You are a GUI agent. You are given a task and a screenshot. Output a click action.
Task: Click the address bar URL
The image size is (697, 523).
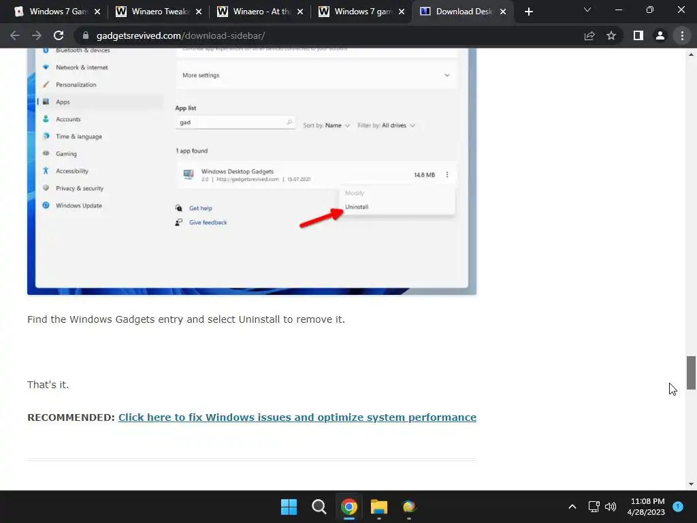[180, 35]
